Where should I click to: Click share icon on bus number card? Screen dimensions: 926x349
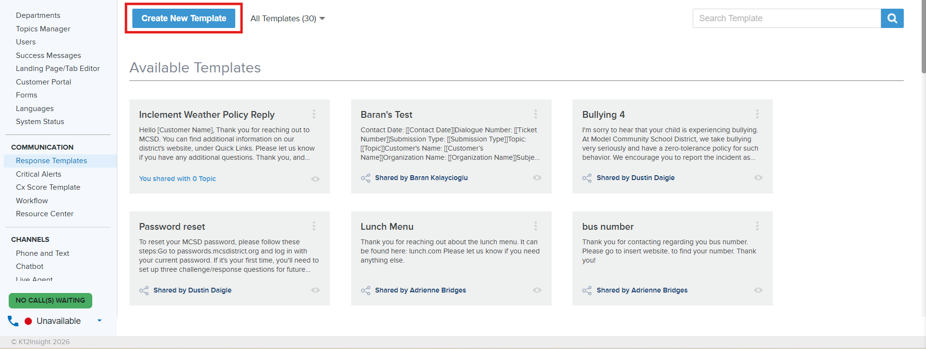pyautogui.click(x=587, y=290)
